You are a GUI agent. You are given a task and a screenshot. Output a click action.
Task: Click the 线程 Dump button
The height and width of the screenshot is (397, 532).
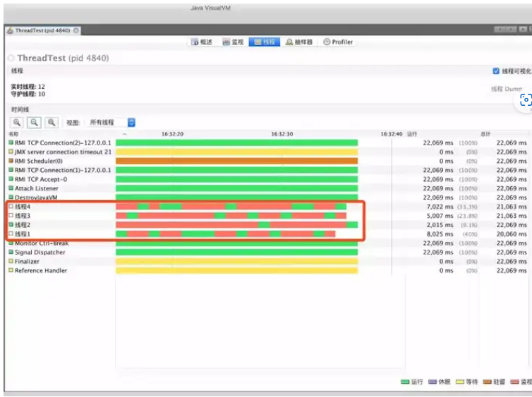point(507,89)
